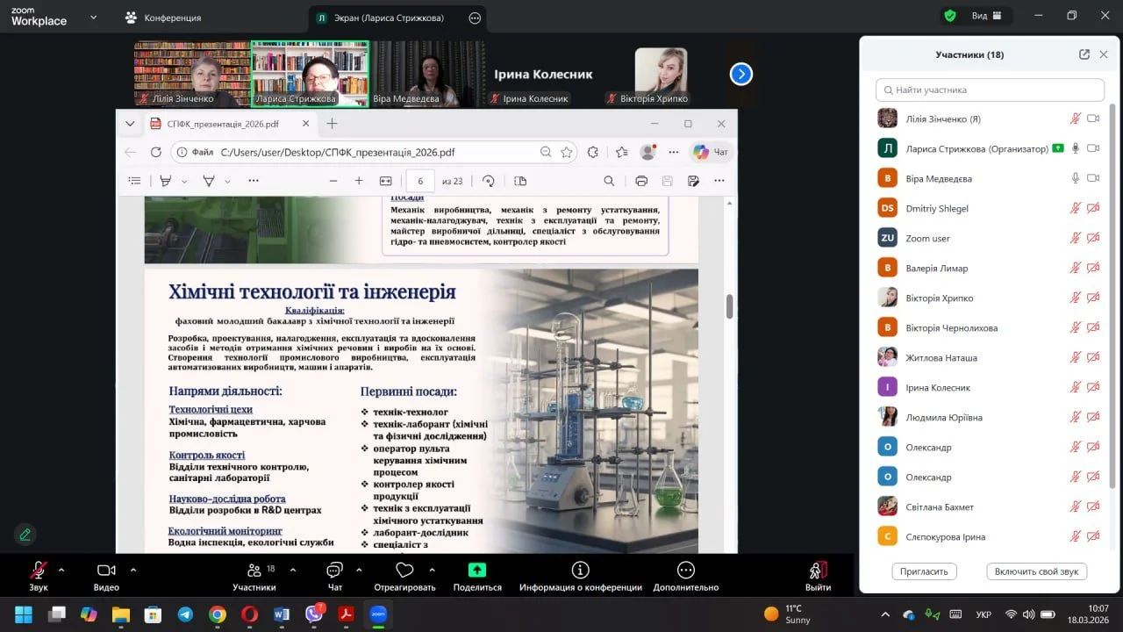Image resolution: width=1123 pixels, height=632 pixels.
Task: Click the browser refresh button
Action: tap(155, 152)
